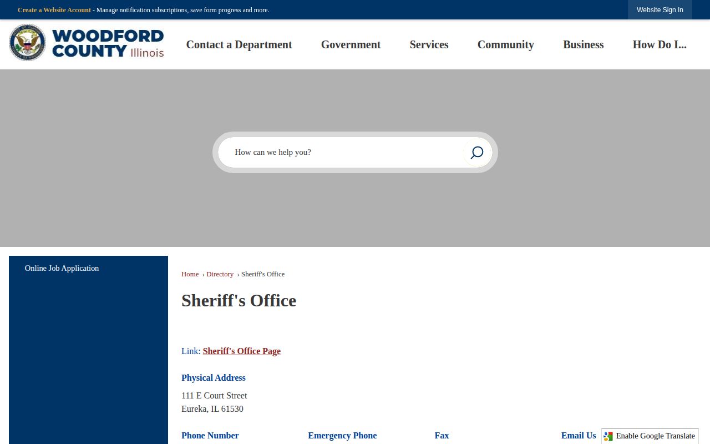
Task: Click the Website Sign In button
Action: pyautogui.click(x=660, y=10)
